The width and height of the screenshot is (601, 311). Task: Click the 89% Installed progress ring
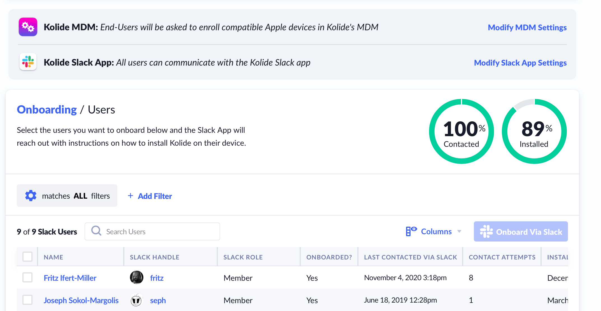[x=534, y=131]
